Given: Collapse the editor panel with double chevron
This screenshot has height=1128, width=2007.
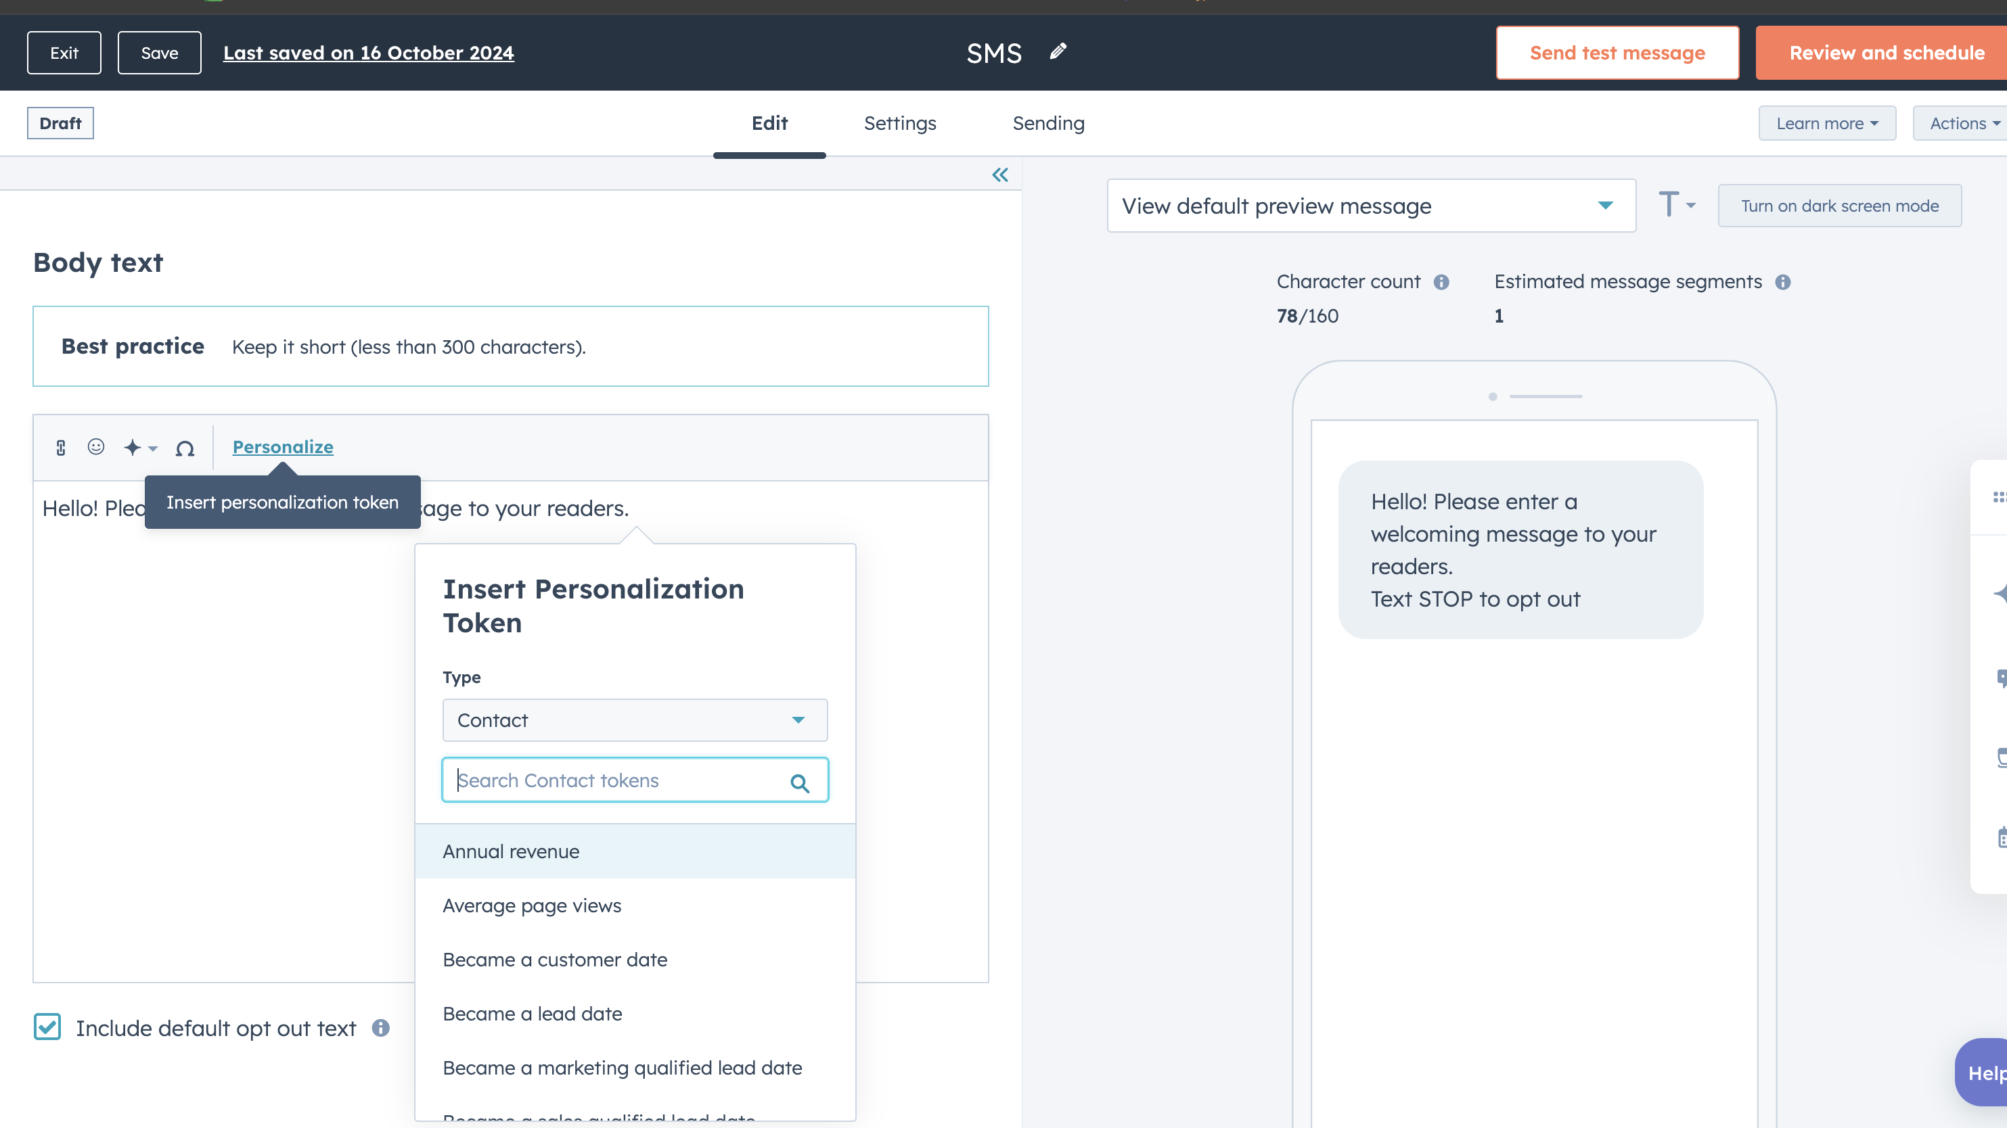Looking at the screenshot, I should tap(999, 174).
